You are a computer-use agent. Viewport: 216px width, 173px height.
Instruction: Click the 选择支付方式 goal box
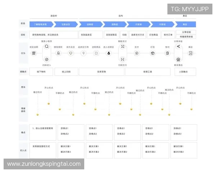[x=138, y=35]
